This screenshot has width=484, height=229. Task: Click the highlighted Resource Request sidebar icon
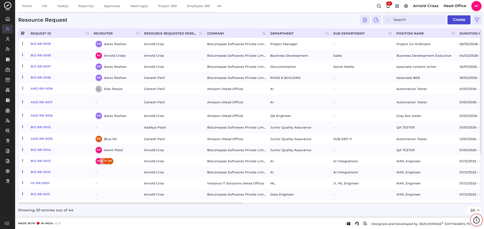8,29
